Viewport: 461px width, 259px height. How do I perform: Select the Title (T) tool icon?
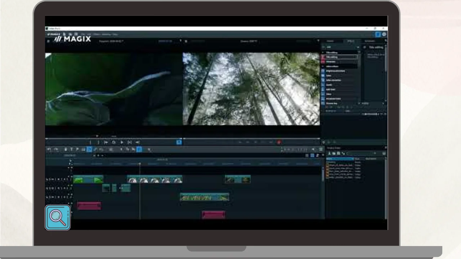pyautogui.click(x=71, y=149)
